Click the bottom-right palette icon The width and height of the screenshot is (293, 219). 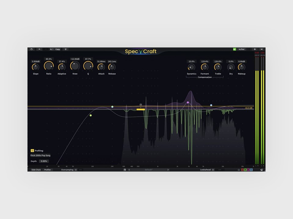click(262, 170)
